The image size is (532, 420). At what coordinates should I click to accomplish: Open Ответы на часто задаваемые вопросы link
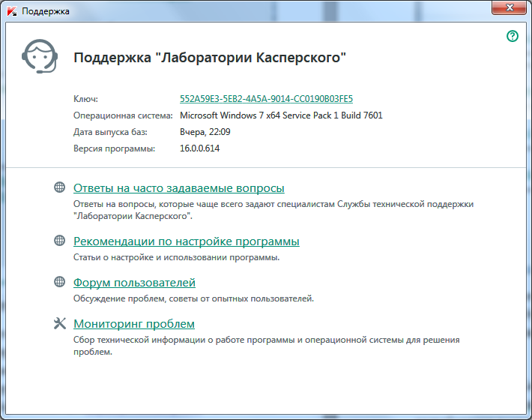pos(179,188)
